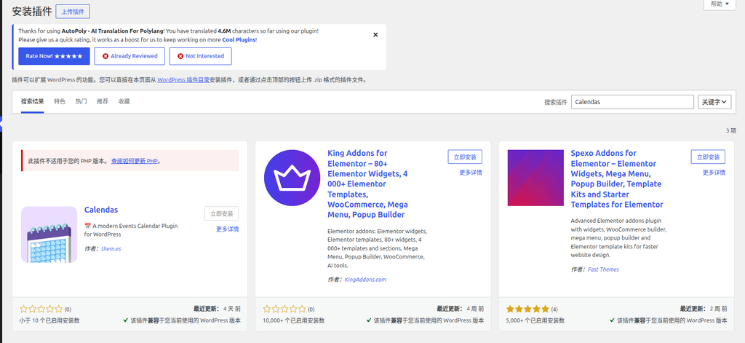Click the 10,000+ 个已启用安装数 text

tap(294, 320)
